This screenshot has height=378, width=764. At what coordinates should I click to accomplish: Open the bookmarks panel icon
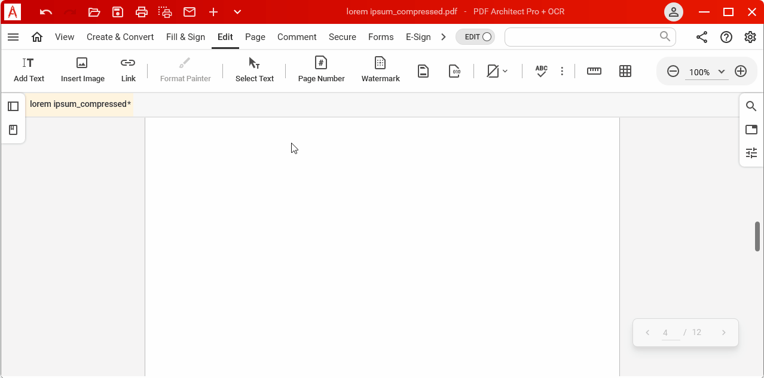click(x=13, y=130)
